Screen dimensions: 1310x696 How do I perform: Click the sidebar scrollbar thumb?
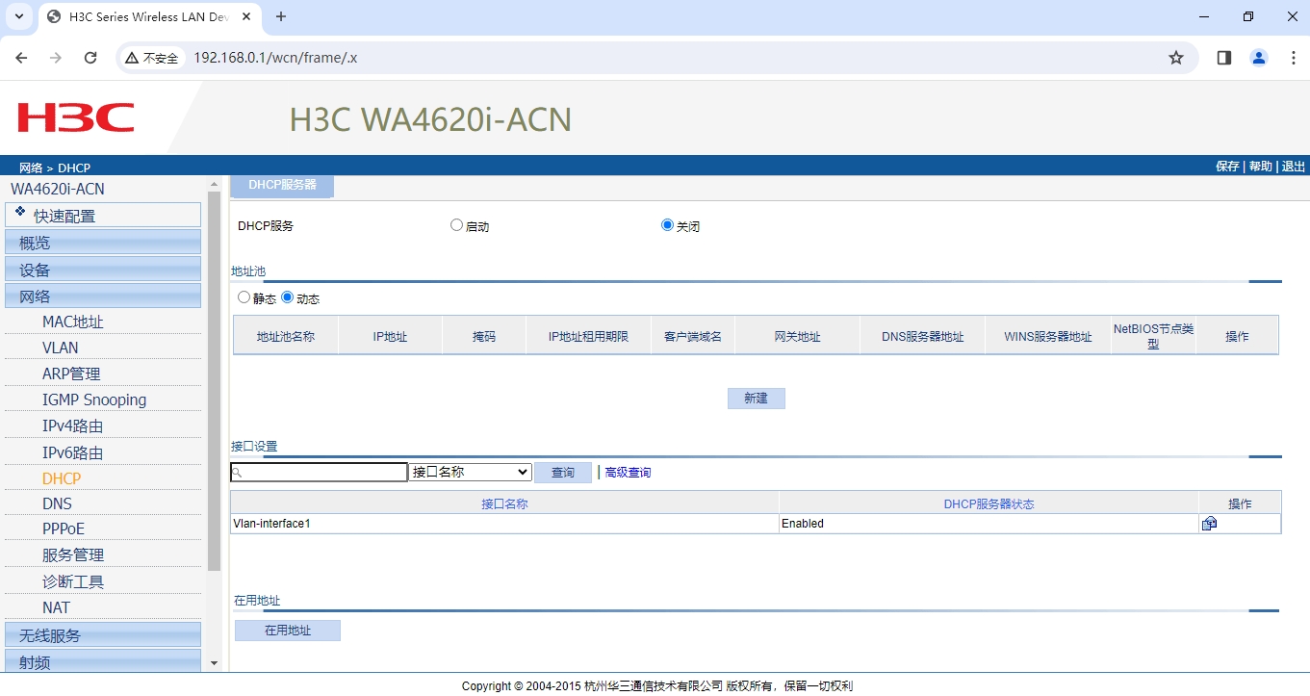[214, 380]
